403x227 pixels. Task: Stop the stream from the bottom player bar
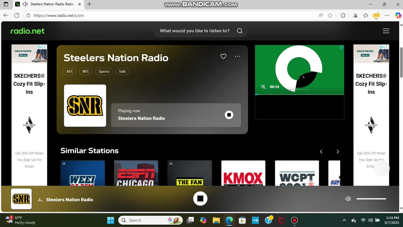coord(200,199)
